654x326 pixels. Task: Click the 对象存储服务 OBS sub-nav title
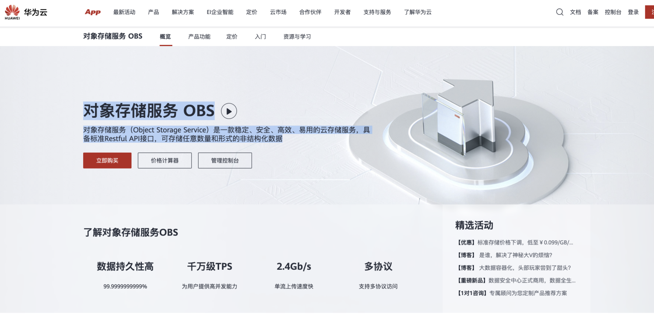coord(113,36)
